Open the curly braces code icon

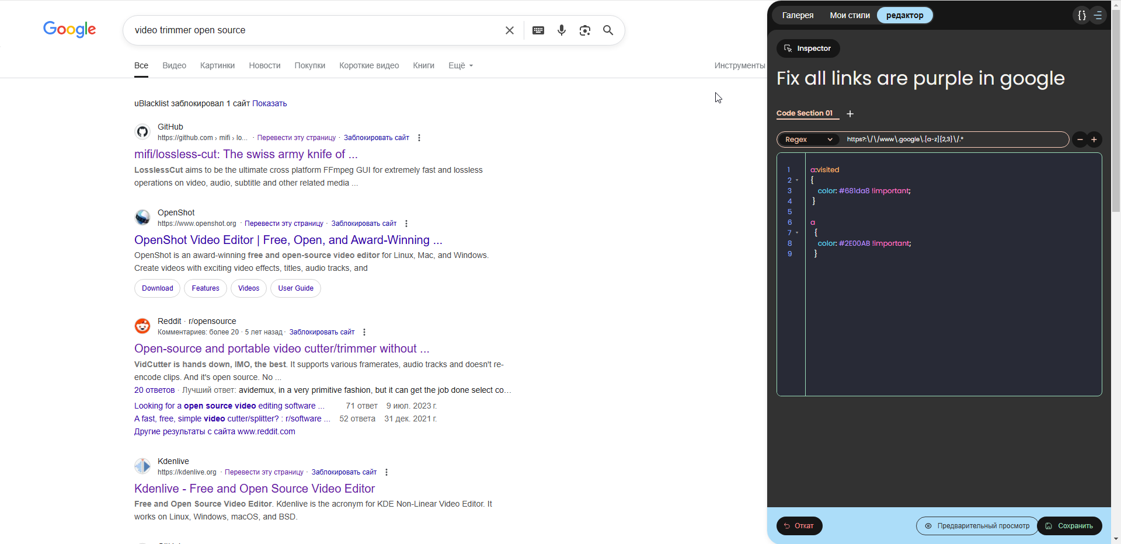[1081, 16]
